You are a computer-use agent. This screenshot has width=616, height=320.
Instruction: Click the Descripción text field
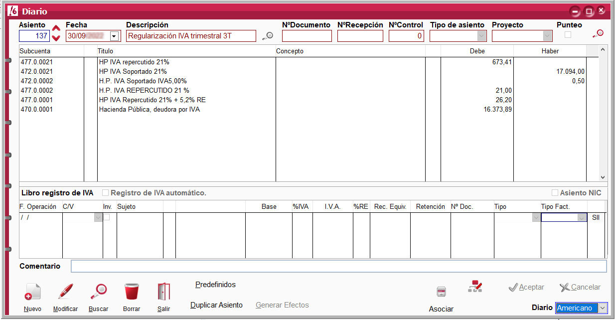(x=191, y=36)
